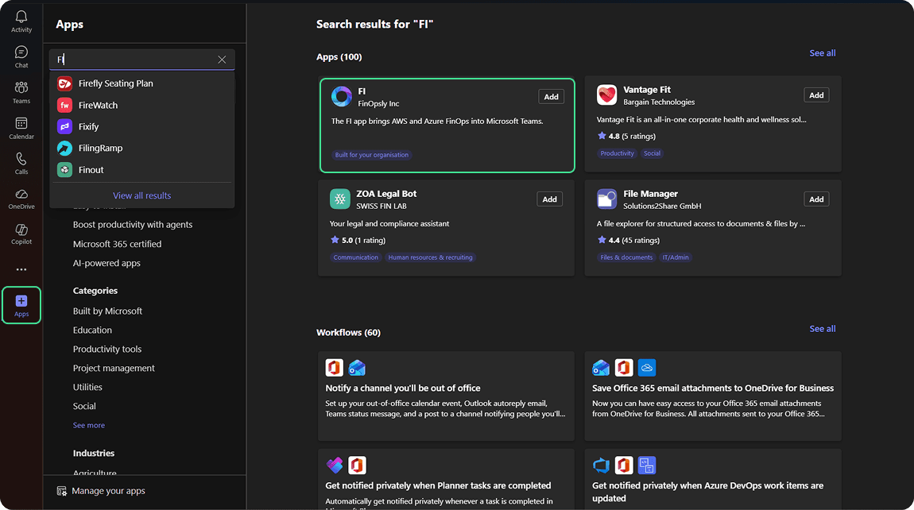Click the FireWatch app icon

tap(64, 105)
